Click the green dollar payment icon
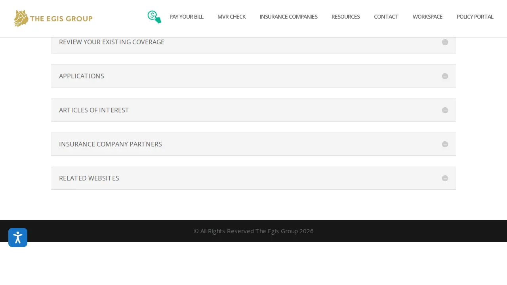This screenshot has width=507, height=285. click(x=154, y=17)
